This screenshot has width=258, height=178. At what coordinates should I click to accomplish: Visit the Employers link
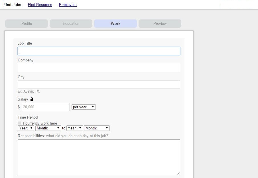point(68,5)
